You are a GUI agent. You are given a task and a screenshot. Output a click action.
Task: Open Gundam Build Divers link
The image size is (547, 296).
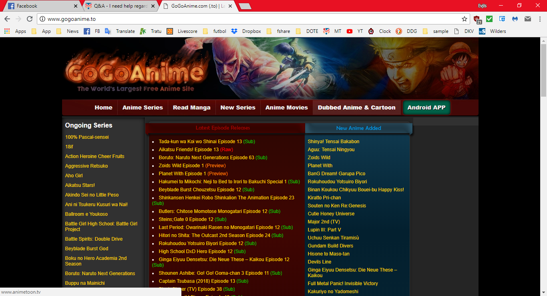tap(330, 246)
